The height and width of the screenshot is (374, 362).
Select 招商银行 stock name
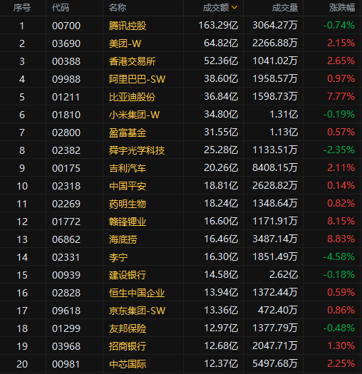(128, 346)
